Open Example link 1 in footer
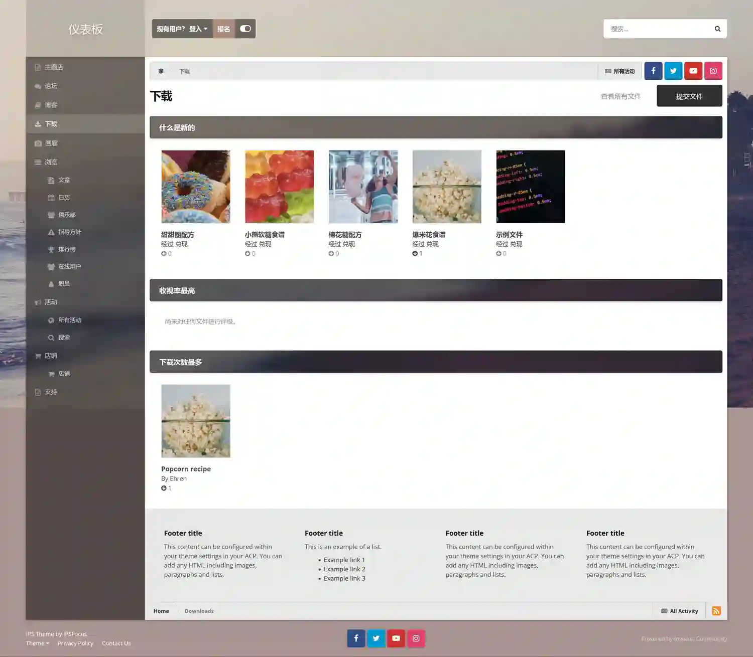753x657 pixels. [344, 560]
